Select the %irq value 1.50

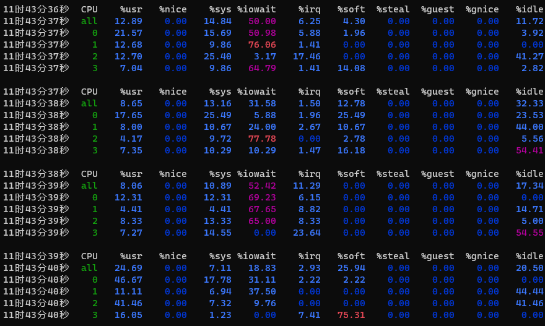(x=309, y=103)
